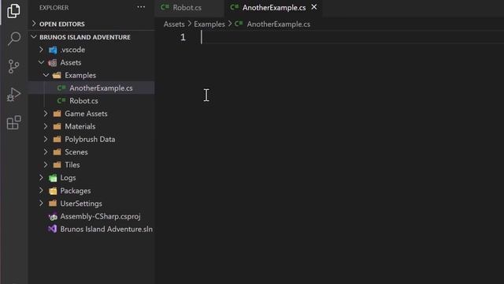Click the Tiles folder icon

(x=57, y=165)
